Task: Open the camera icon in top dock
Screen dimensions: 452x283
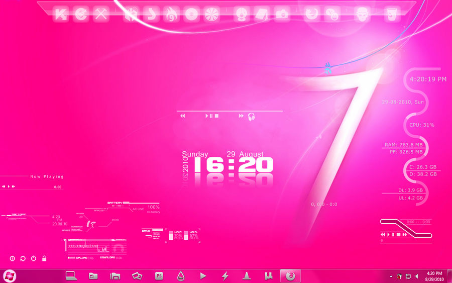Action: point(282,14)
